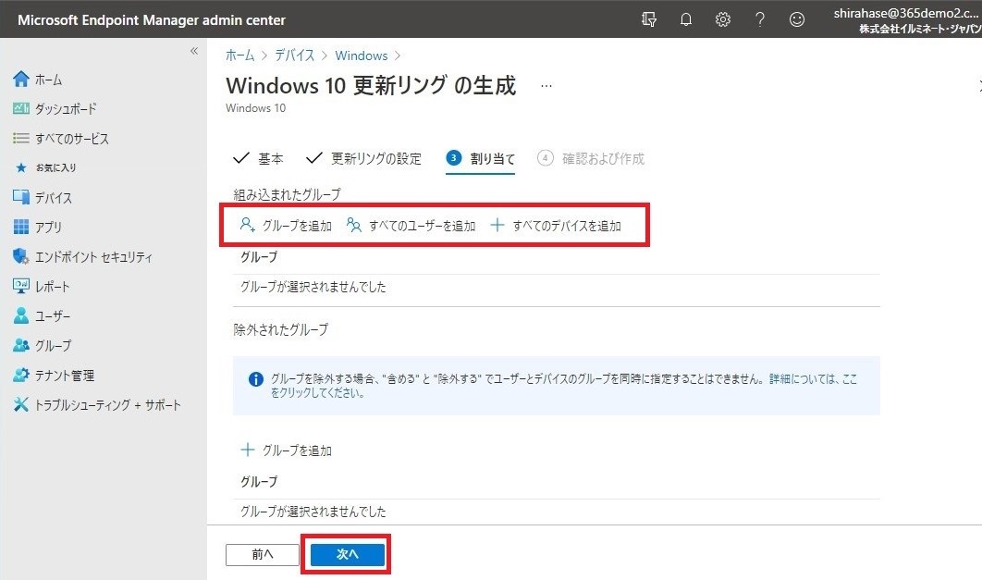Screen dimensions: 982x580
Task: Click the add-group person icon in included groups
Action: click(x=248, y=225)
